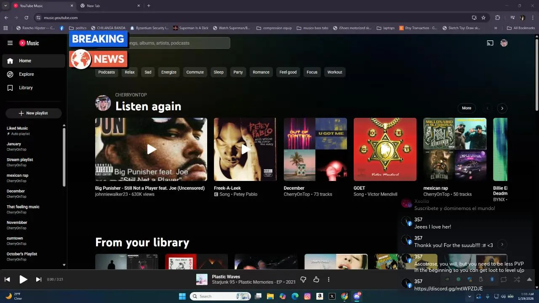Open the December playlist thumbnail
Screen dimensions: 539x303
click(x=315, y=149)
